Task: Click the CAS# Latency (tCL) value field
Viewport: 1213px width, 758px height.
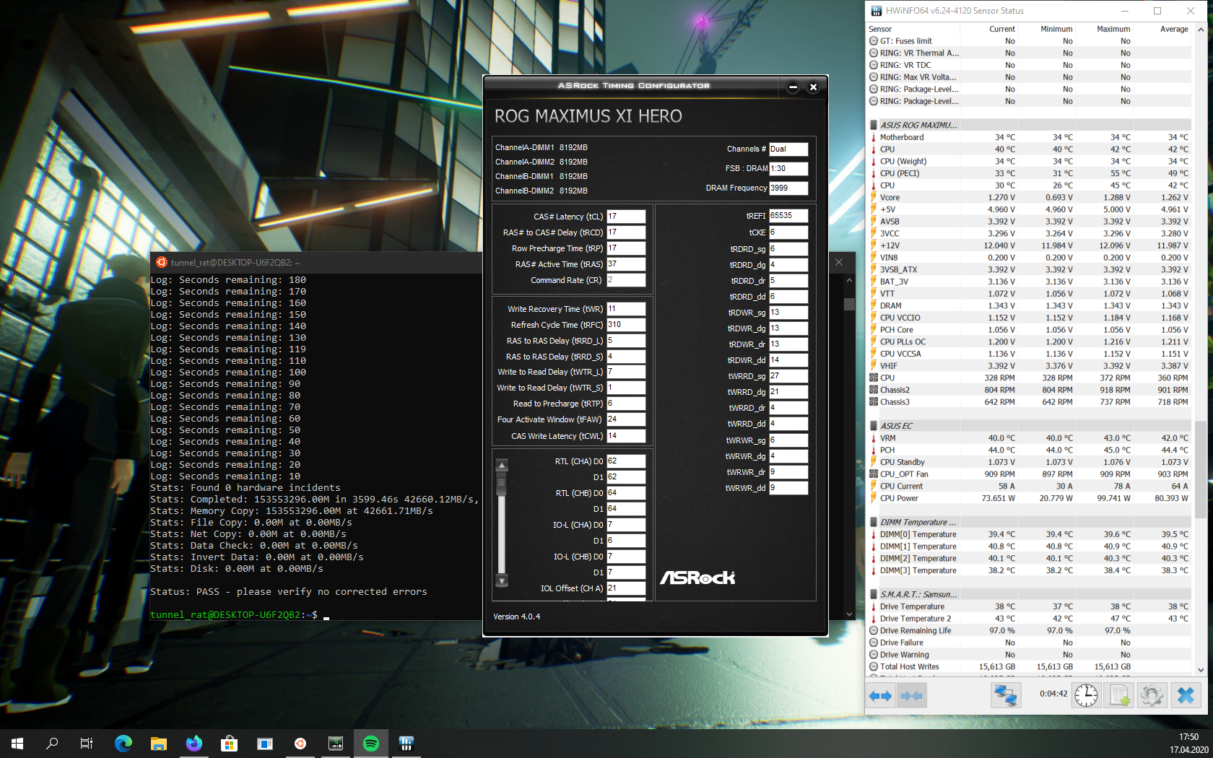Action: click(x=626, y=217)
